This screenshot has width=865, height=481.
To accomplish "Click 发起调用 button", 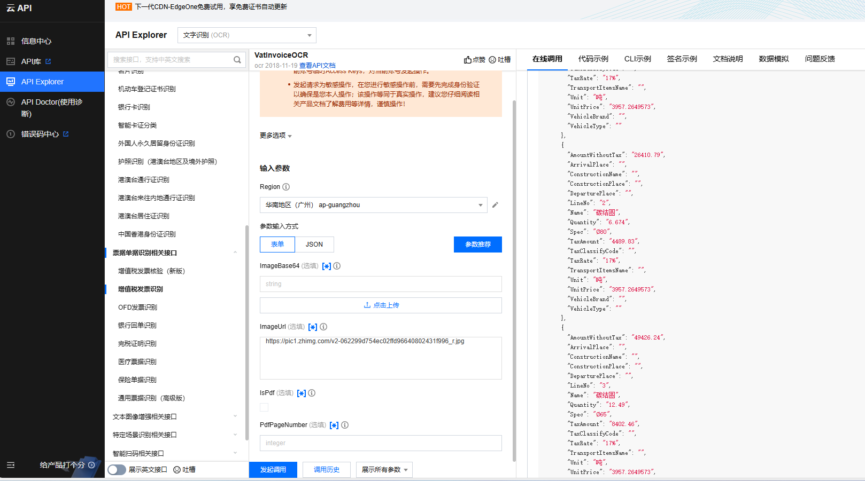I will 273,470.
